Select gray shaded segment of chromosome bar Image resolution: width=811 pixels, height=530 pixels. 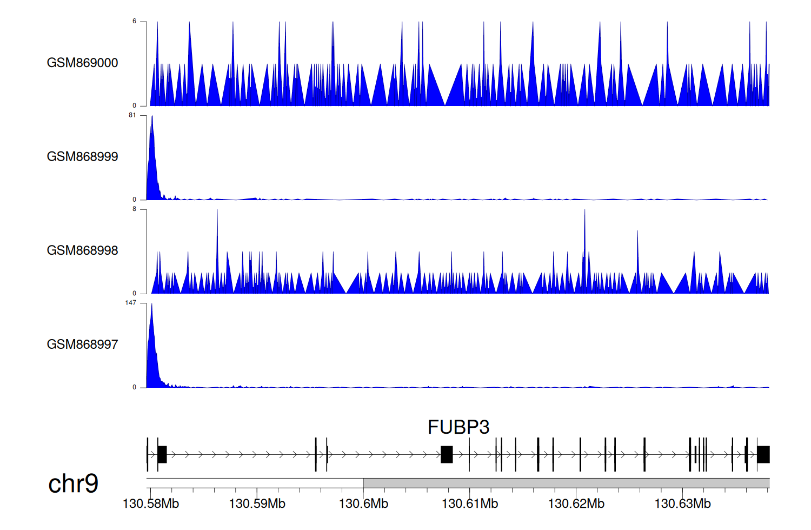pos(566,483)
